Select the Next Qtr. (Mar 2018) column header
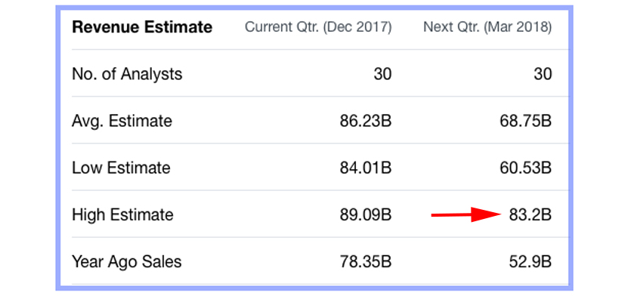 tap(487, 28)
